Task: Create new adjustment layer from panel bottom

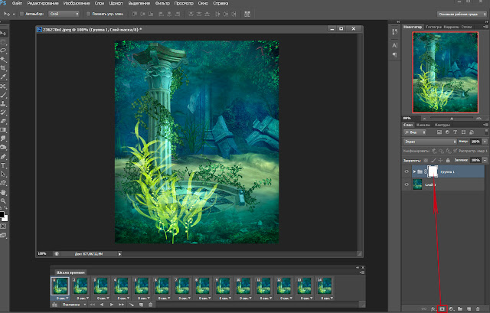Action: [x=451, y=309]
